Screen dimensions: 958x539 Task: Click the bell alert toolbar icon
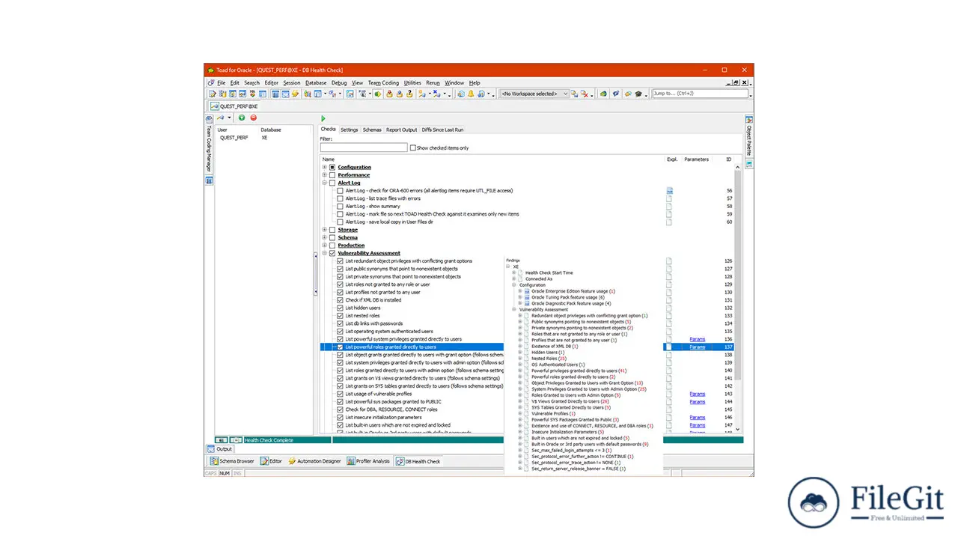(471, 94)
